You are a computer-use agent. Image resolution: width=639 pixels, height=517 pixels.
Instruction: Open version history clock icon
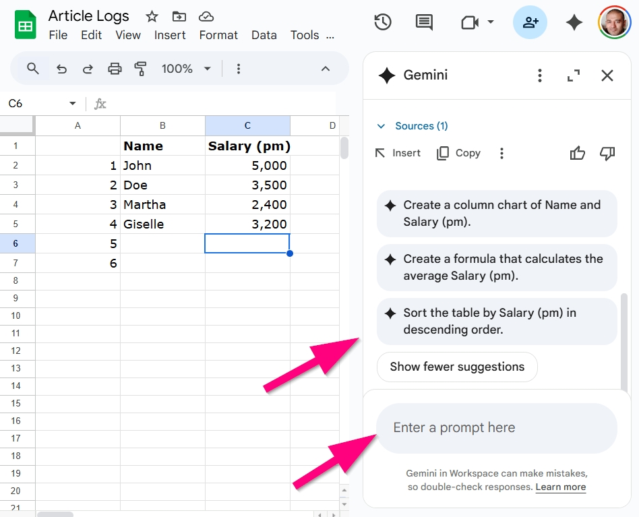383,22
